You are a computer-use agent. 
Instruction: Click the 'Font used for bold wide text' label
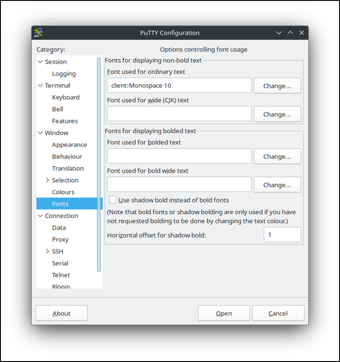pyautogui.click(x=148, y=171)
